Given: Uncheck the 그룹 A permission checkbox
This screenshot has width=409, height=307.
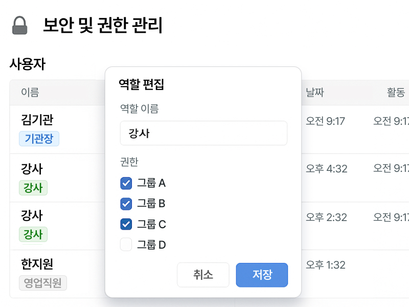Looking at the screenshot, I should pyautogui.click(x=125, y=183).
